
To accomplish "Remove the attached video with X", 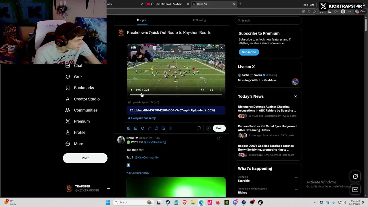I will coord(221,47).
